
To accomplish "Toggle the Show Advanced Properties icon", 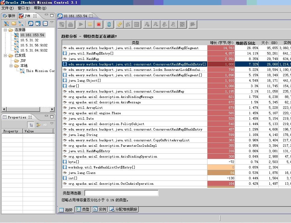I will (38, 125).
